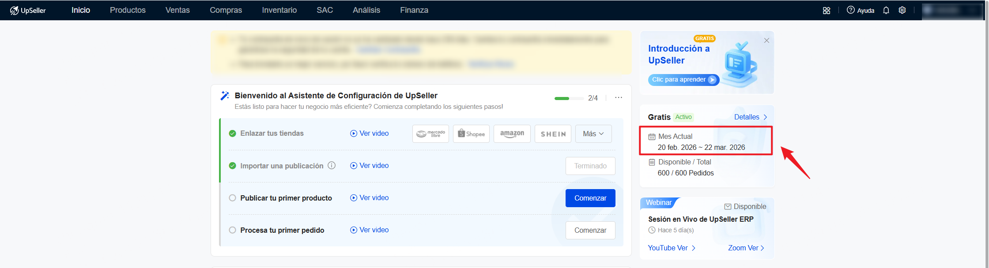The width and height of the screenshot is (989, 268).
Task: Select the SHEIN store icon
Action: (553, 134)
